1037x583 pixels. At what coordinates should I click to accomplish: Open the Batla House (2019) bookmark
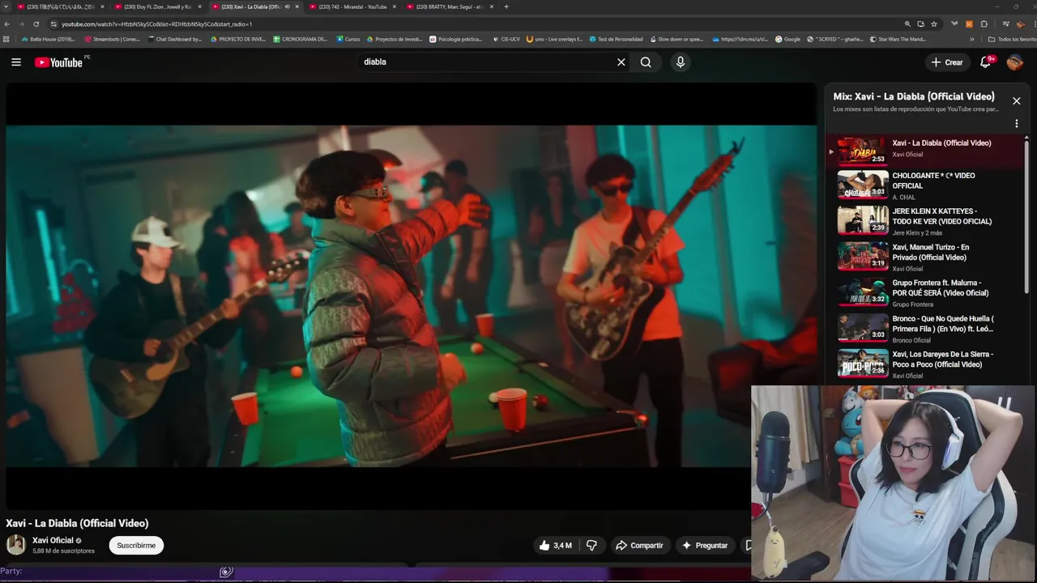click(x=49, y=39)
